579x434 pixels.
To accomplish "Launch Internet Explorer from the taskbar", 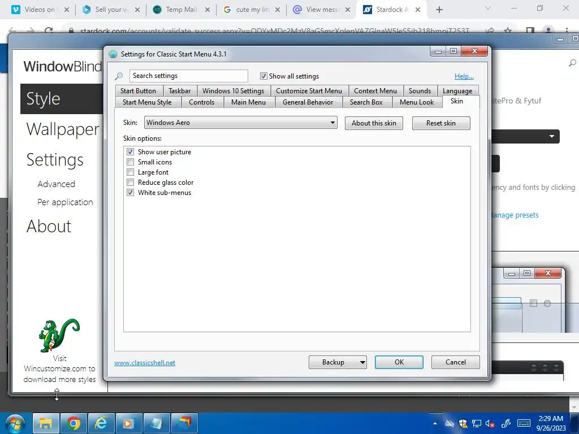I will (x=101, y=423).
